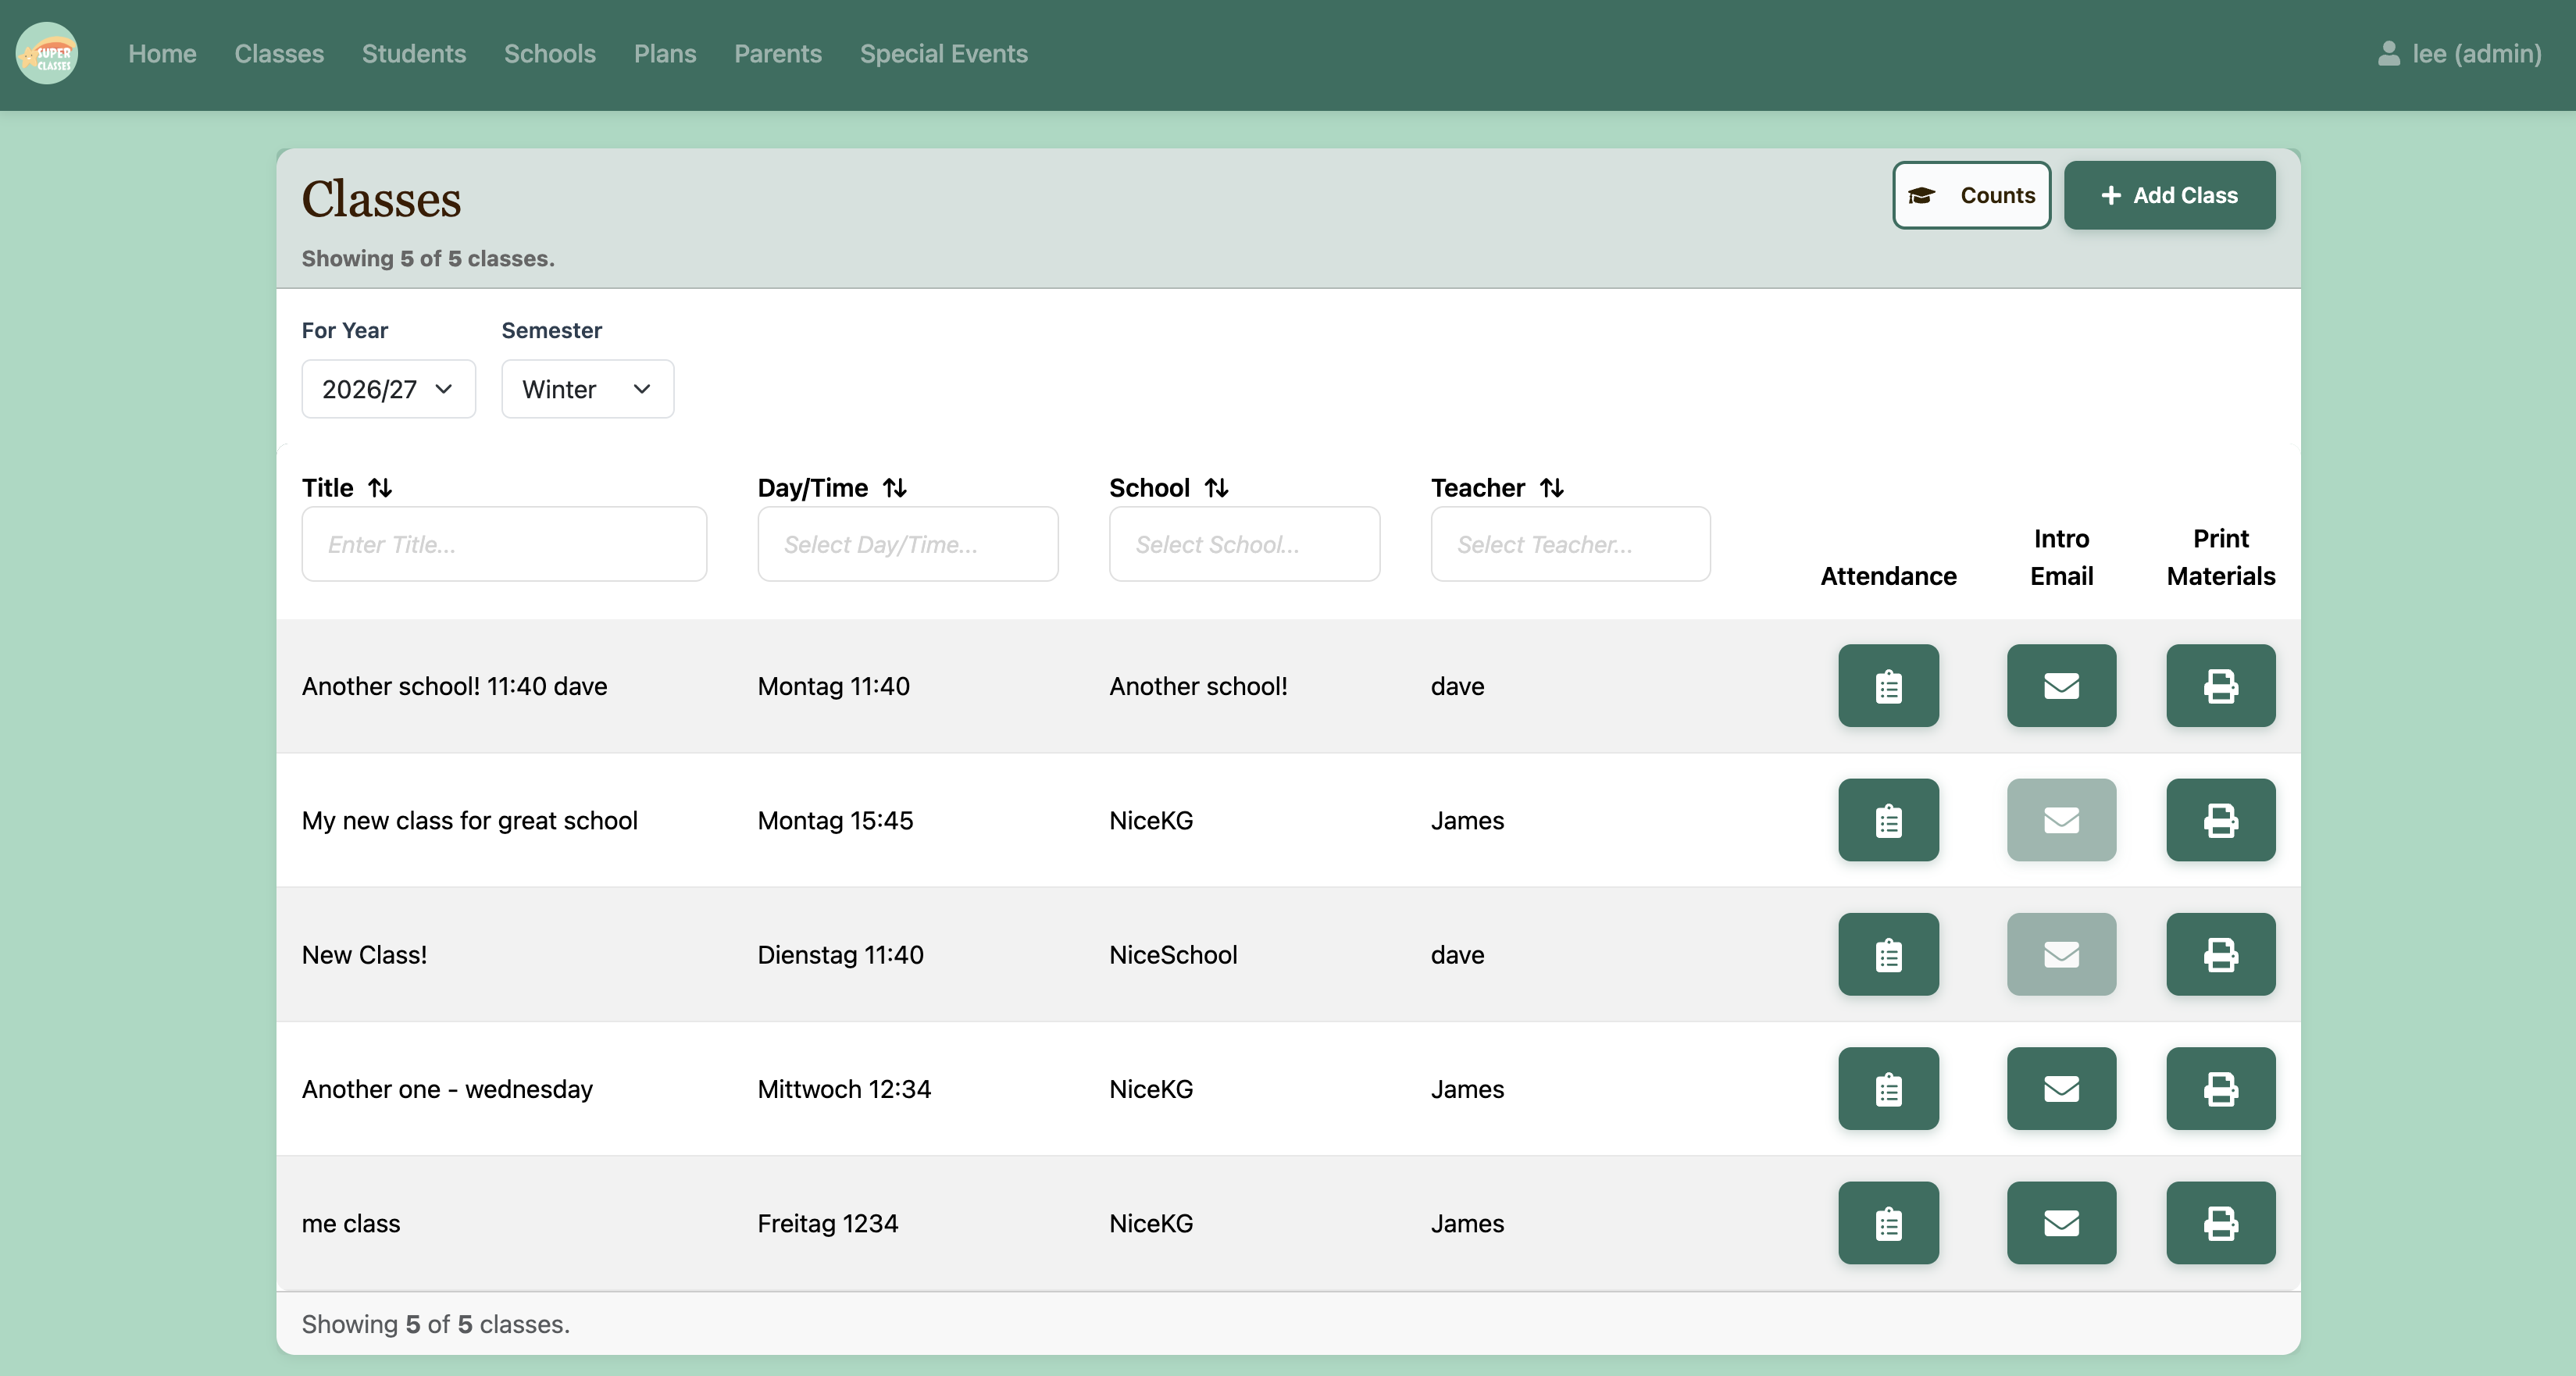Send intro email for me class
The width and height of the screenshot is (2576, 1376).
2061,1223
